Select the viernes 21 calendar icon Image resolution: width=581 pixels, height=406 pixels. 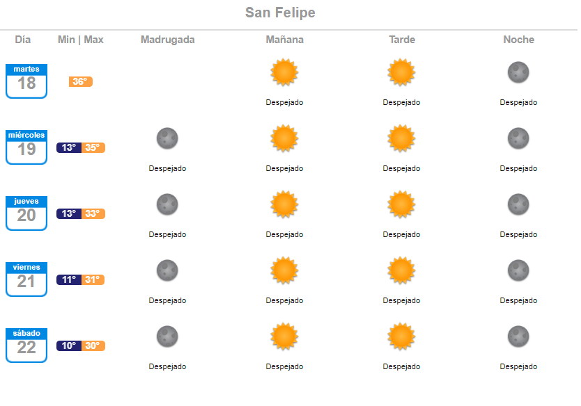[x=26, y=279]
